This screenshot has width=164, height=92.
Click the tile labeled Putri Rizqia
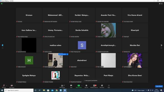click(x=108, y=75)
